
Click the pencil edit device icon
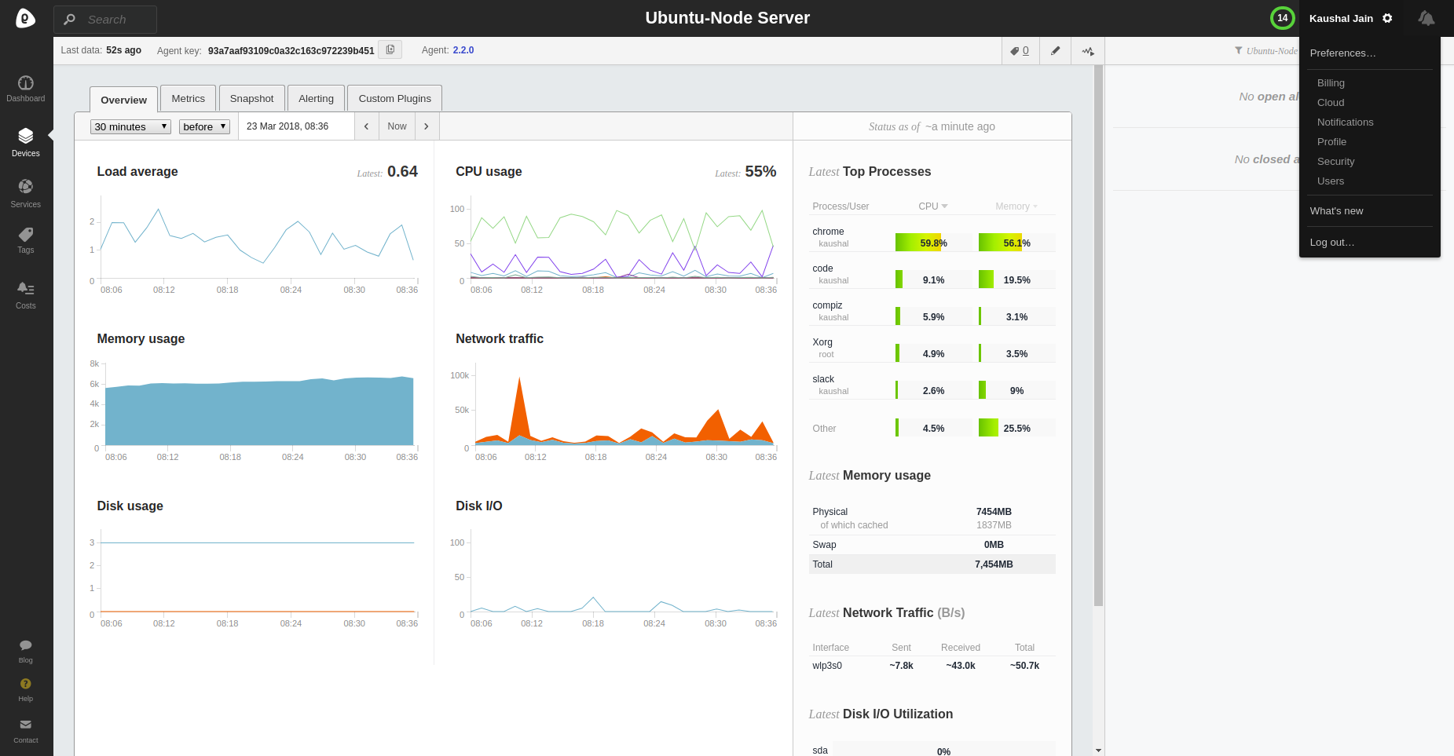click(1055, 51)
